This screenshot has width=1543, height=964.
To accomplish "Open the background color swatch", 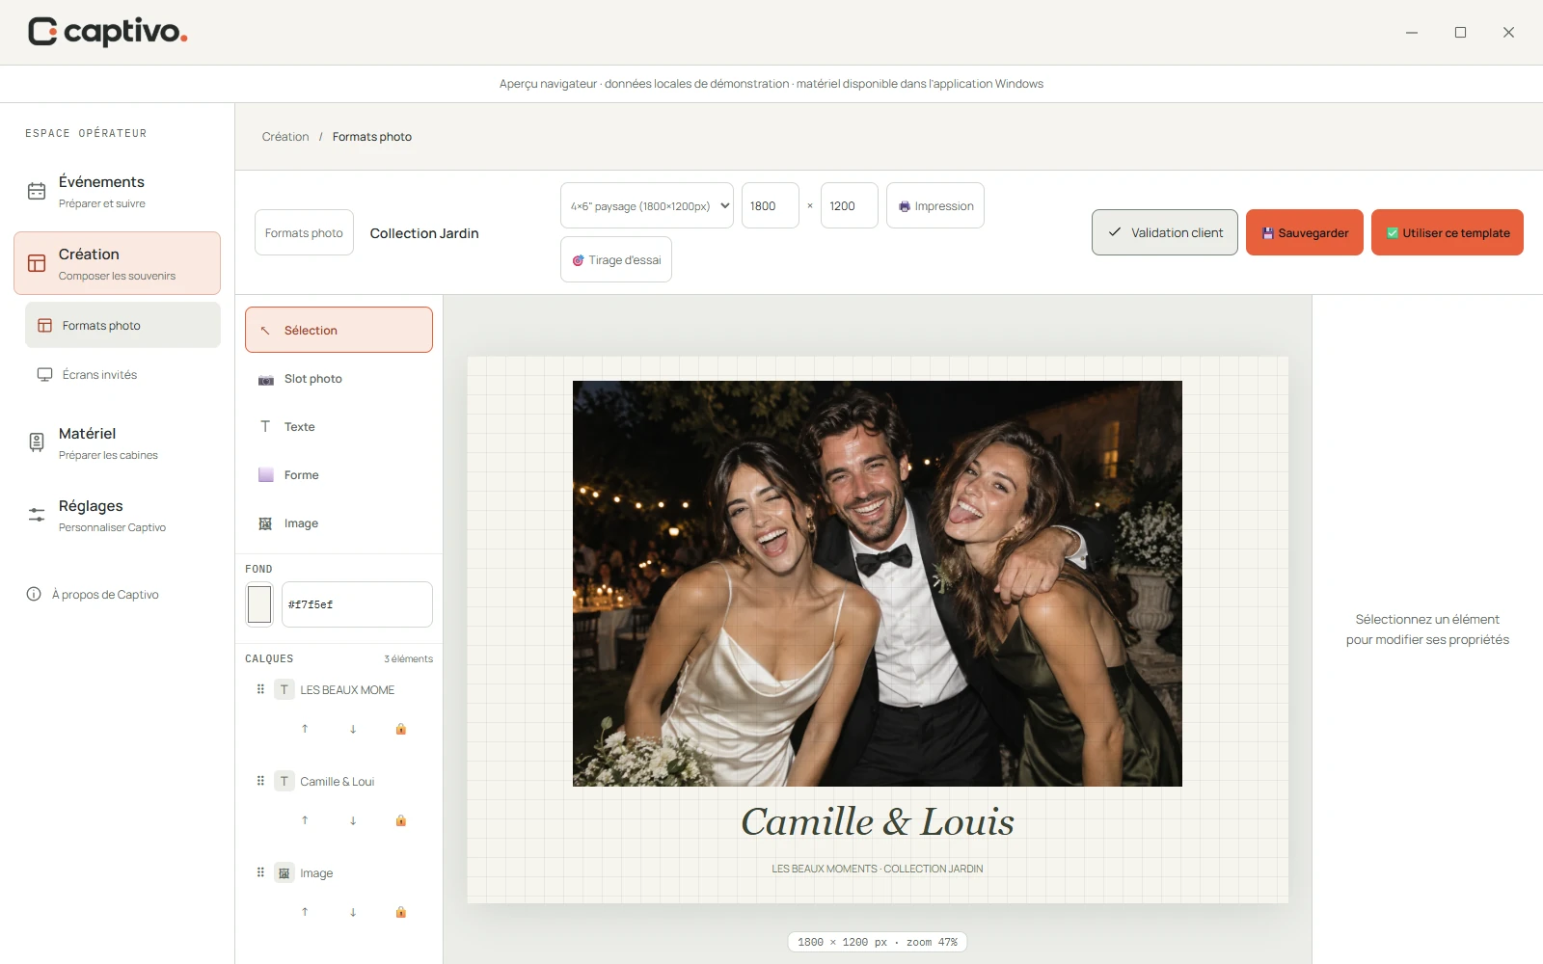I will [259, 604].
